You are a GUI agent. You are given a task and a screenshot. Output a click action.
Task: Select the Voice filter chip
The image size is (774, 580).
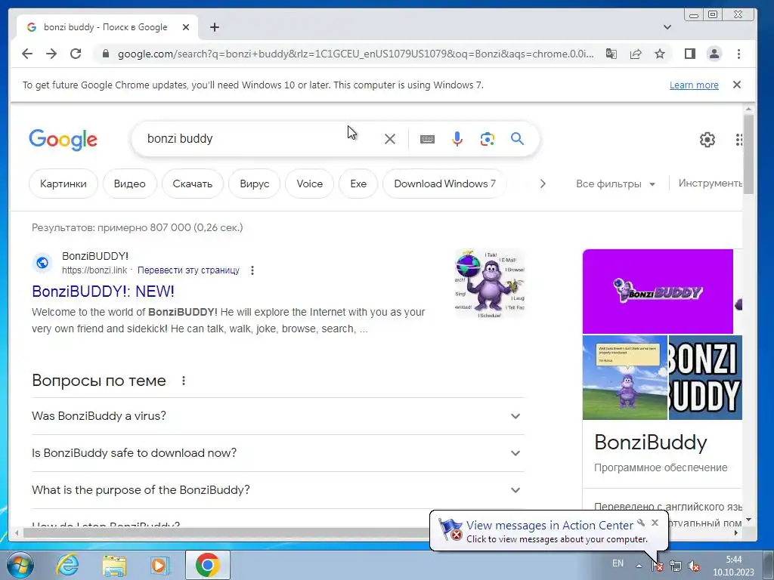(x=309, y=184)
